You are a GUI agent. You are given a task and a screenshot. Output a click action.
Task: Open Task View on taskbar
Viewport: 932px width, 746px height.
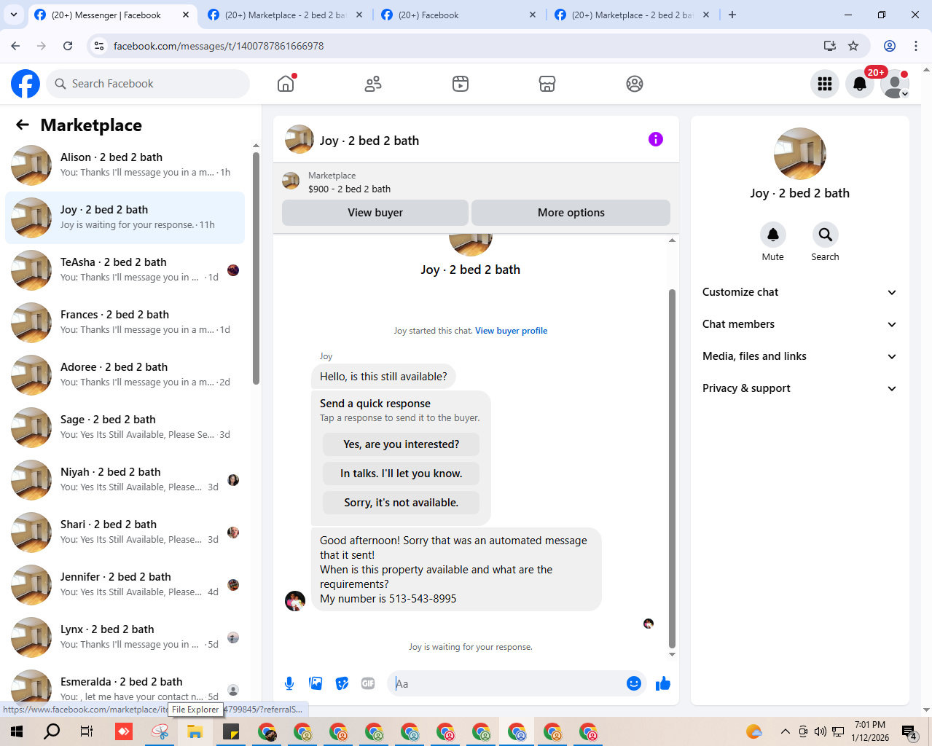point(87,731)
